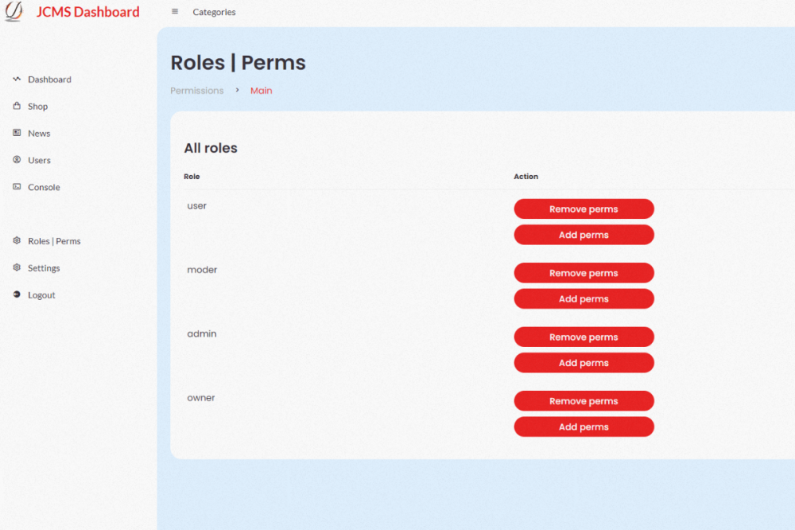Image resolution: width=795 pixels, height=530 pixels.
Task: Click the Console terminal icon
Action: click(x=17, y=187)
